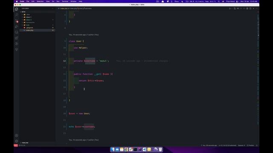This screenshot has height=153, width=273.
Task: Open the Help menu
Action: [81, 1]
